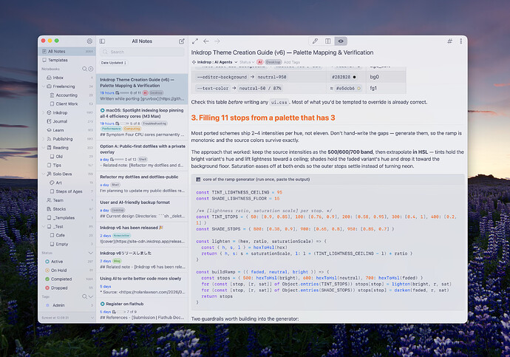Image resolution: width=510 pixels, height=357 pixels.
Task: Add a notebook with the plus icon
Action: tap(91, 69)
